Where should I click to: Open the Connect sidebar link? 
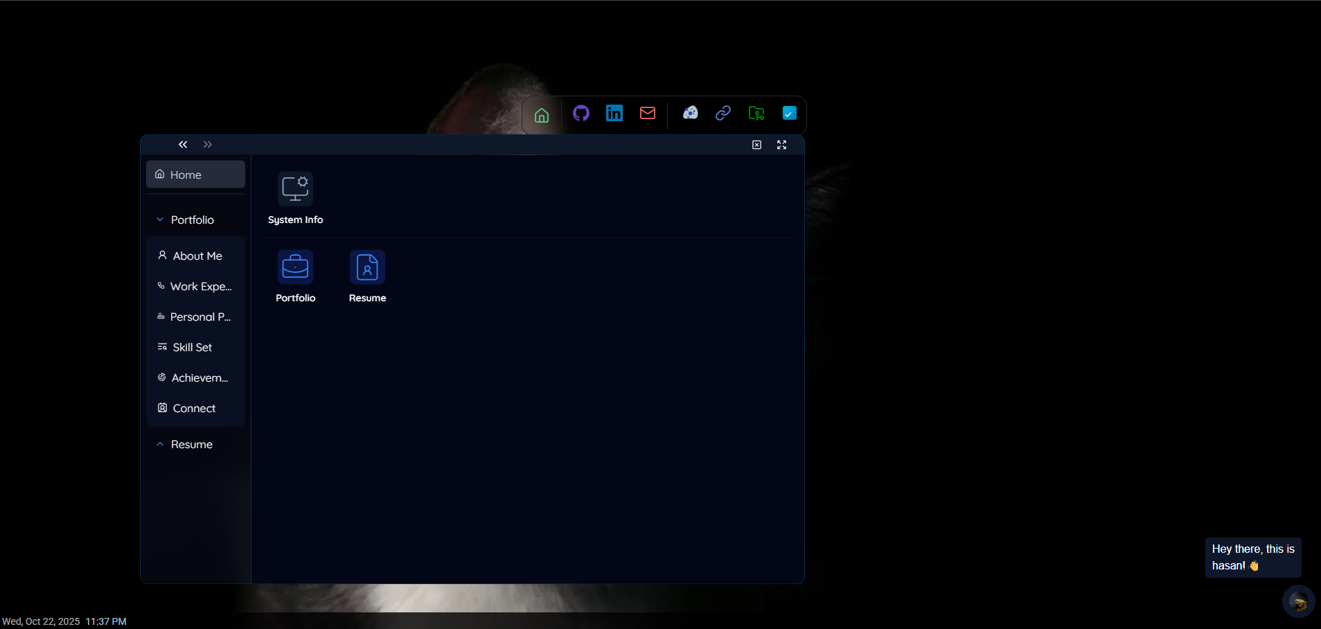[x=193, y=408]
